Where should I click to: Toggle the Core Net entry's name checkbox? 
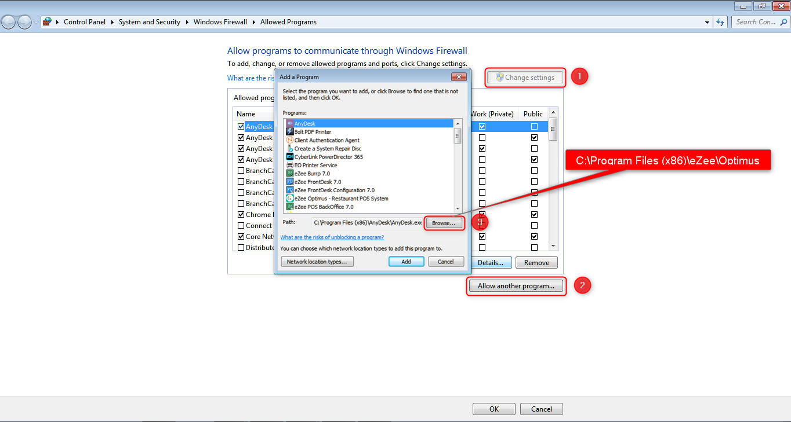click(x=241, y=237)
